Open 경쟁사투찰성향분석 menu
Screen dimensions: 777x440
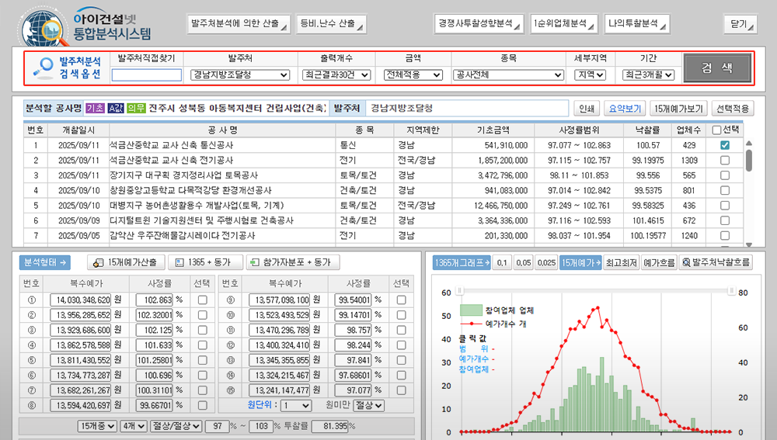(x=479, y=24)
